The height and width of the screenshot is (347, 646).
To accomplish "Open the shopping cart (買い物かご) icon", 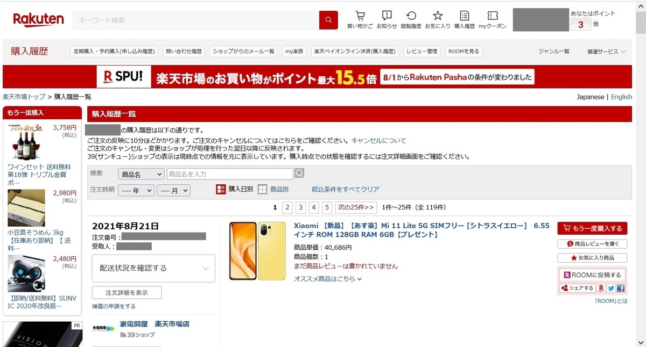I will [x=360, y=20].
